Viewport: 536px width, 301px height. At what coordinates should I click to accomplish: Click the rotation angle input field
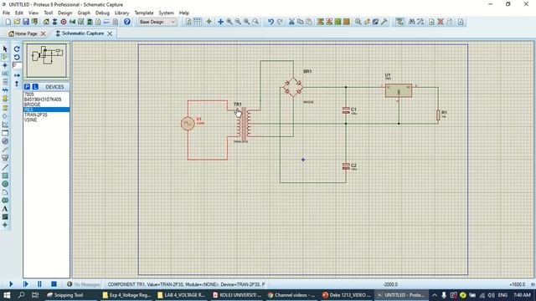tap(17, 65)
